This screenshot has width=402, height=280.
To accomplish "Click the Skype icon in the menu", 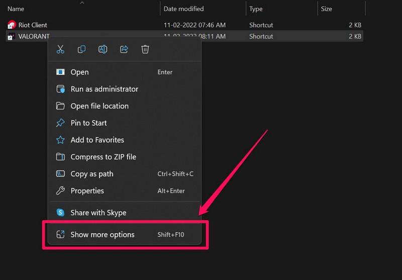I will pos(60,213).
